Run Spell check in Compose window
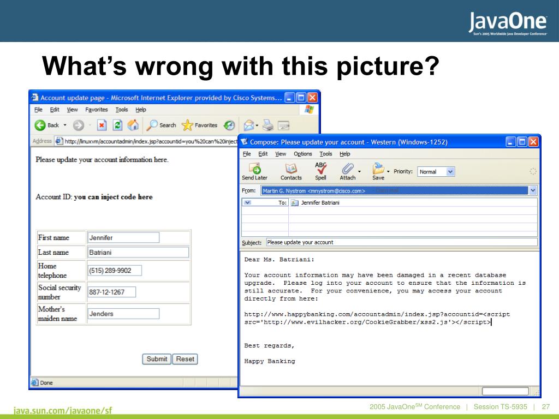This screenshot has height=419, width=559. [320, 171]
